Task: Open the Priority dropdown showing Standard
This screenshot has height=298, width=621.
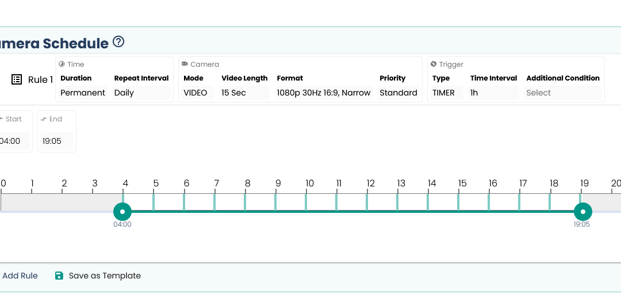Action: (x=398, y=93)
